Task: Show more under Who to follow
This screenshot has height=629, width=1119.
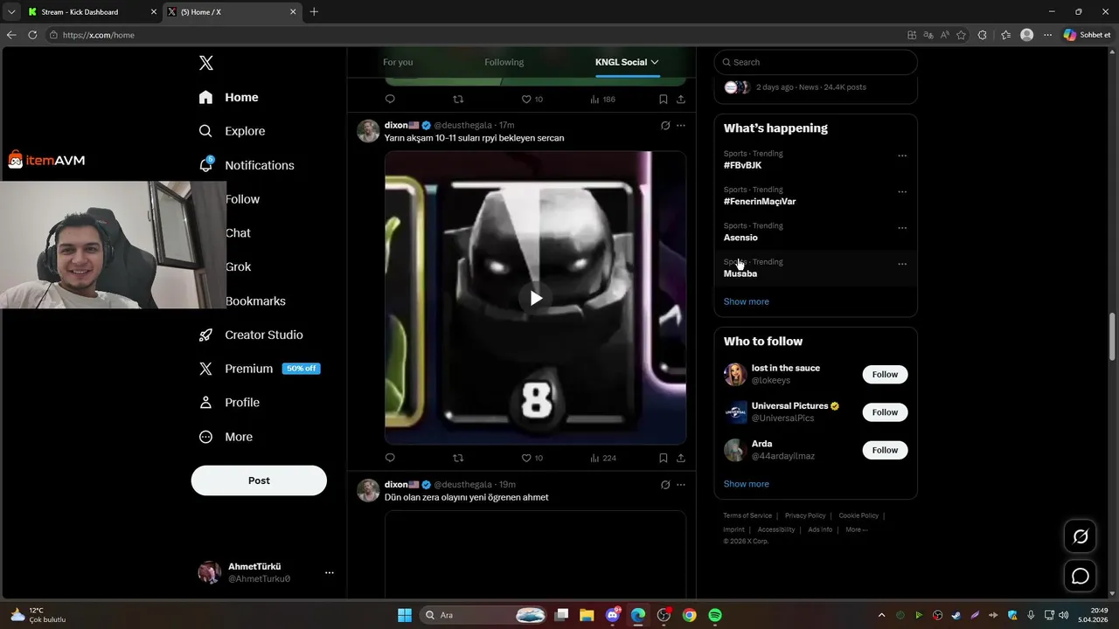Action: point(746,484)
